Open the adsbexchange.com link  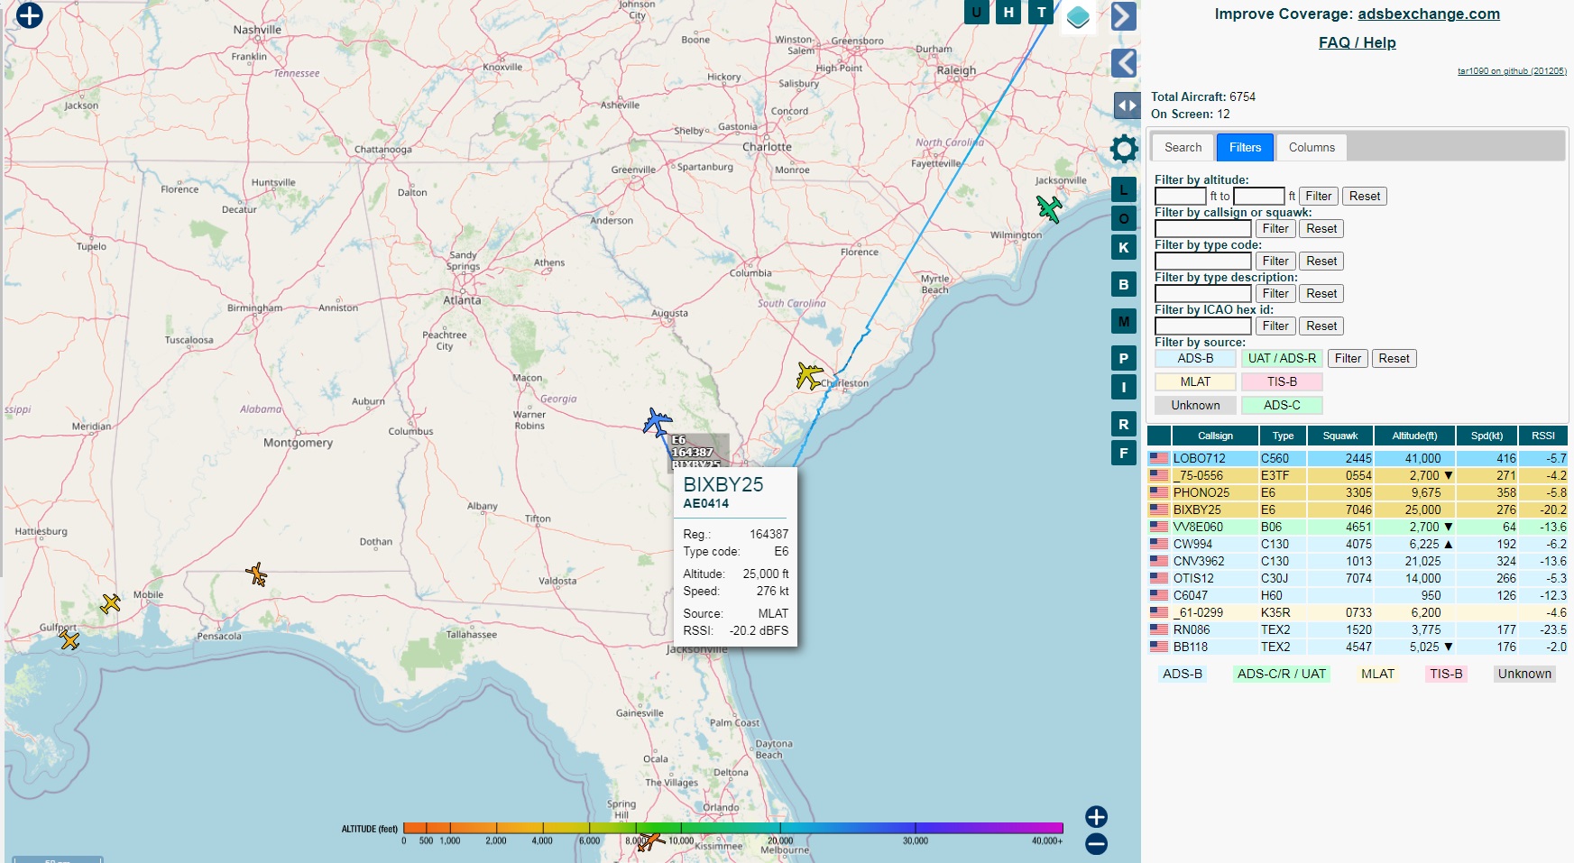pos(1429,14)
